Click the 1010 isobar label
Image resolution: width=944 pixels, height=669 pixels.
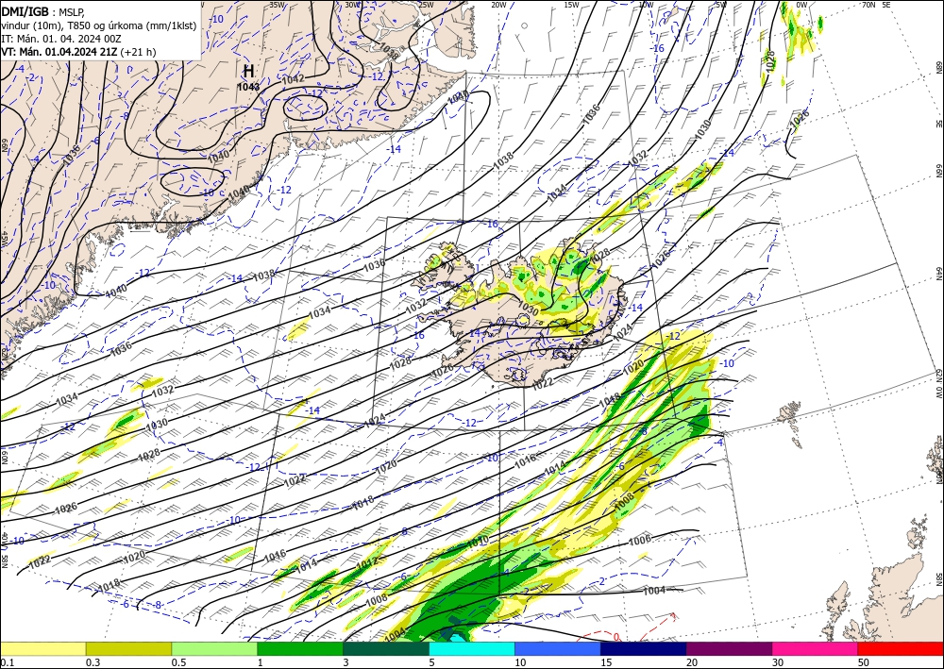pyautogui.click(x=478, y=543)
